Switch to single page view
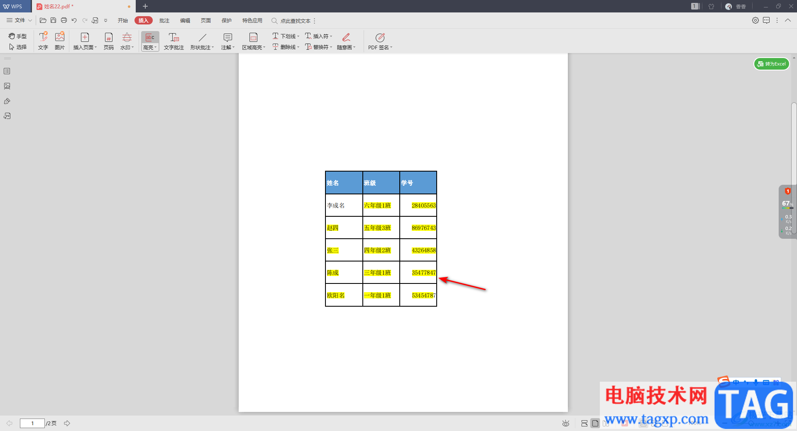This screenshot has width=797, height=431. pos(595,423)
